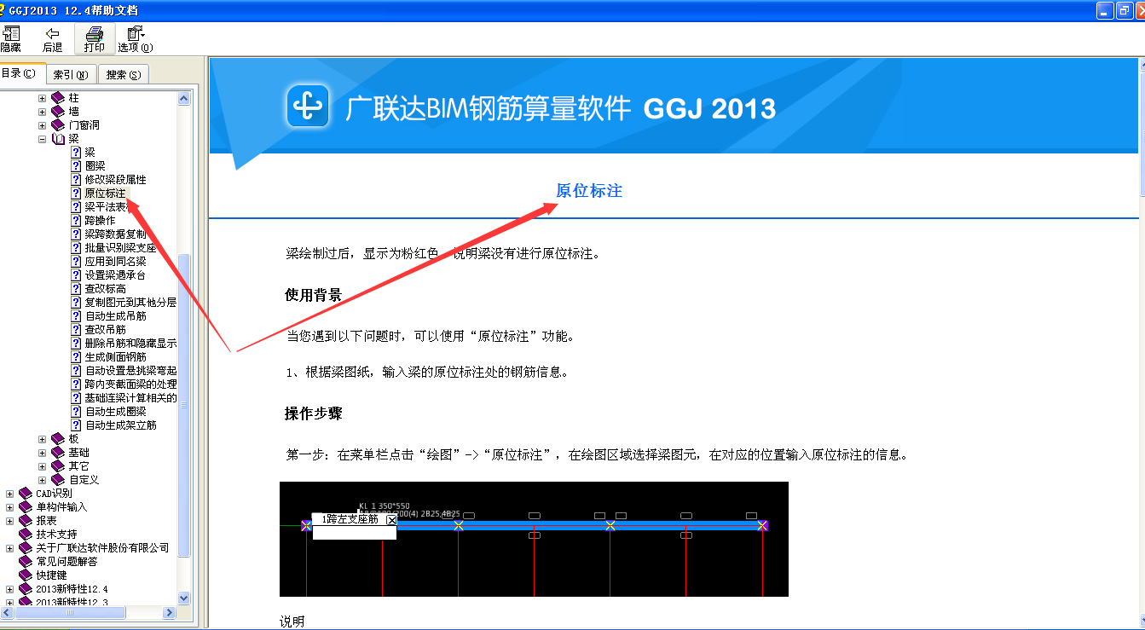
Task: Expand the 墙 tree node
Action: (42, 112)
